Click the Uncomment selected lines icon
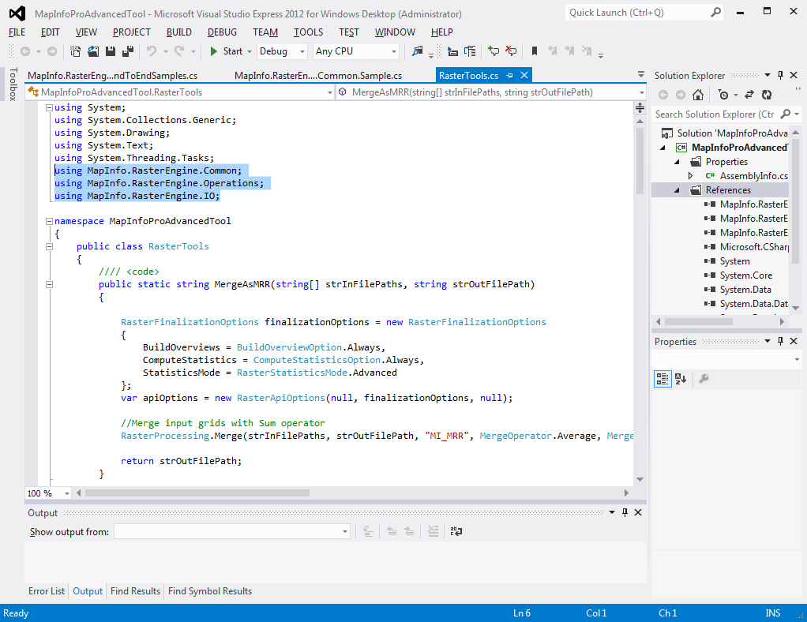 511,51
